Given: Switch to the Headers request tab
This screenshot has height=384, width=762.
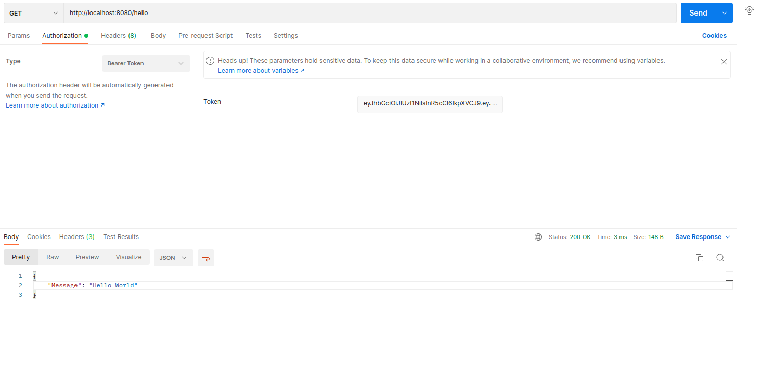Looking at the screenshot, I should click(118, 35).
